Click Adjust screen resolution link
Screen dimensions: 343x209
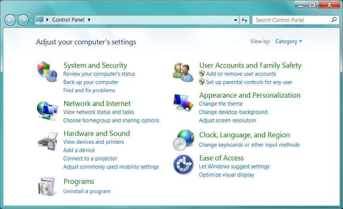(x=227, y=120)
